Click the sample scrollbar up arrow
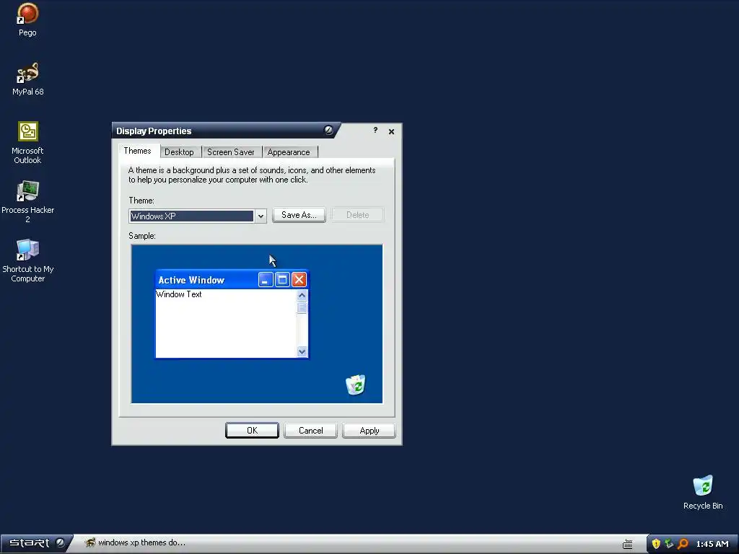This screenshot has width=739, height=554. click(302, 295)
